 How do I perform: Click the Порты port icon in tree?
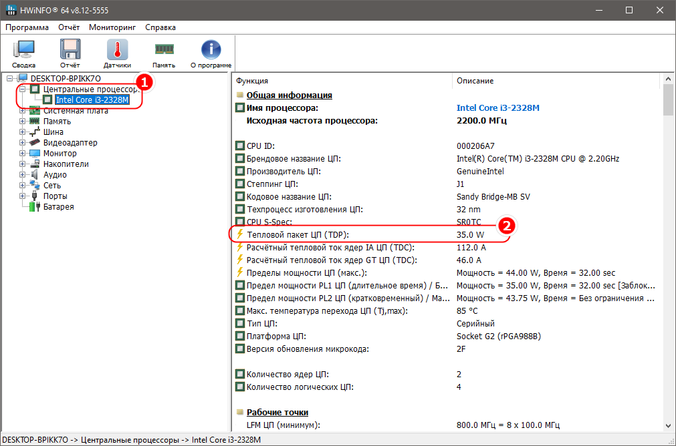click(35, 196)
